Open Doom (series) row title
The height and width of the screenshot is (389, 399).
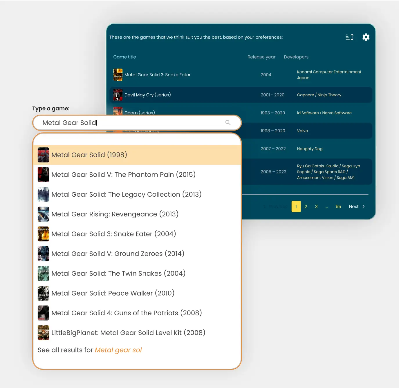coord(140,112)
